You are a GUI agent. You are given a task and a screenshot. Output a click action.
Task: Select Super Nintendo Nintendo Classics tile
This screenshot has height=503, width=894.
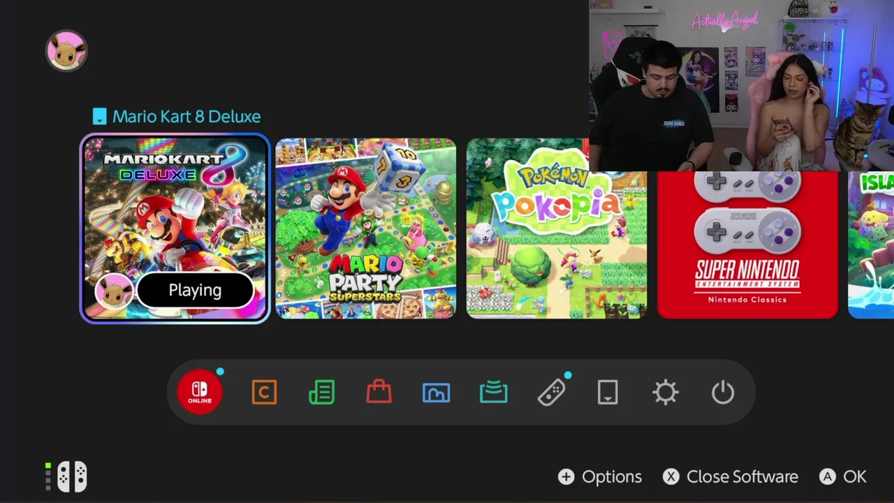point(747,245)
